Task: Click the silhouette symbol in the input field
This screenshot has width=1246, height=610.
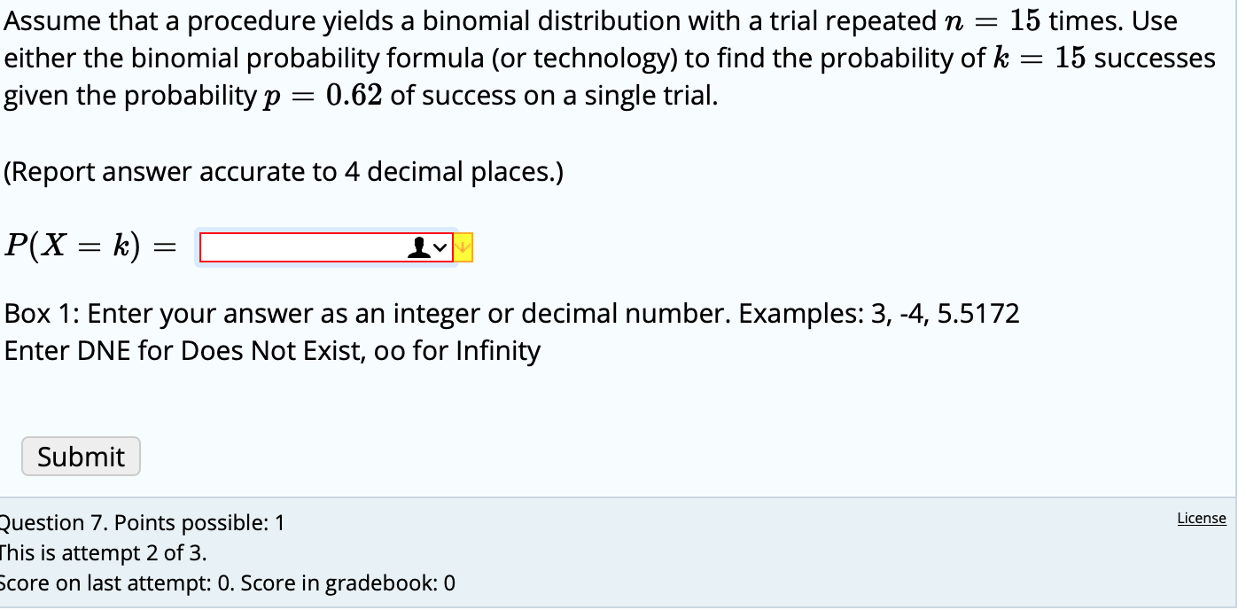Action: tap(419, 247)
